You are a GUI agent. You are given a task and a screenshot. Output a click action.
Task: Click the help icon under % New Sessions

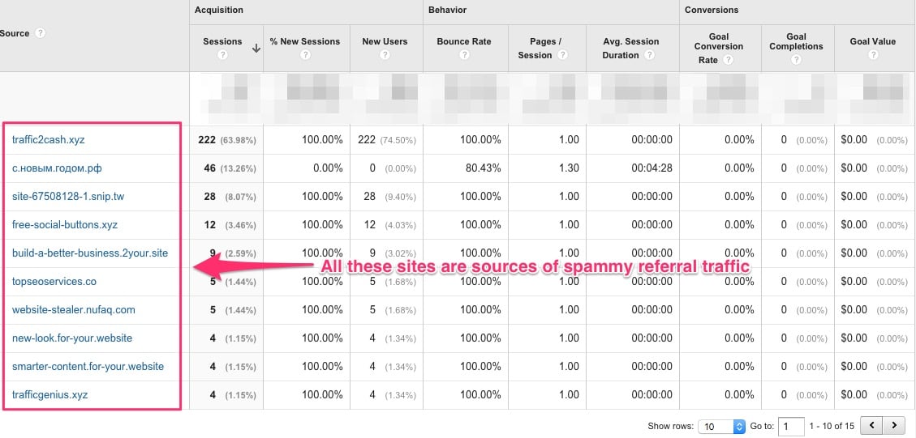point(305,55)
